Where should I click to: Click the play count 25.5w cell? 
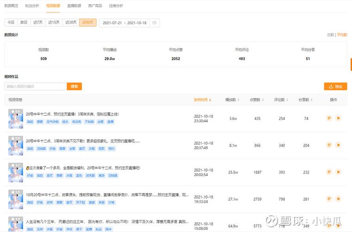(233, 173)
